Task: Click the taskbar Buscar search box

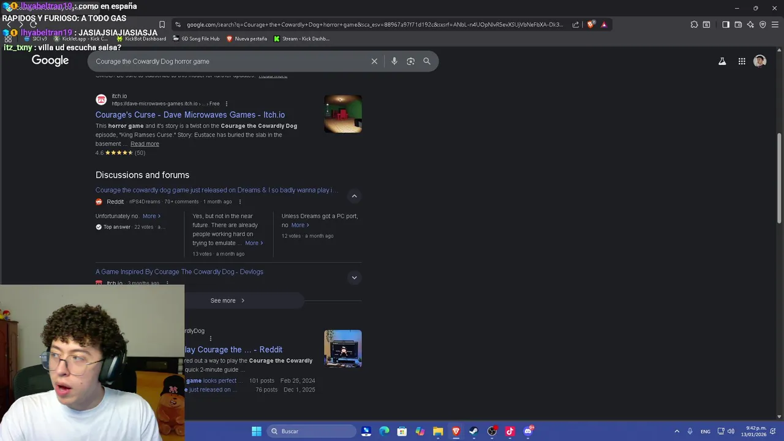Action: click(312, 431)
